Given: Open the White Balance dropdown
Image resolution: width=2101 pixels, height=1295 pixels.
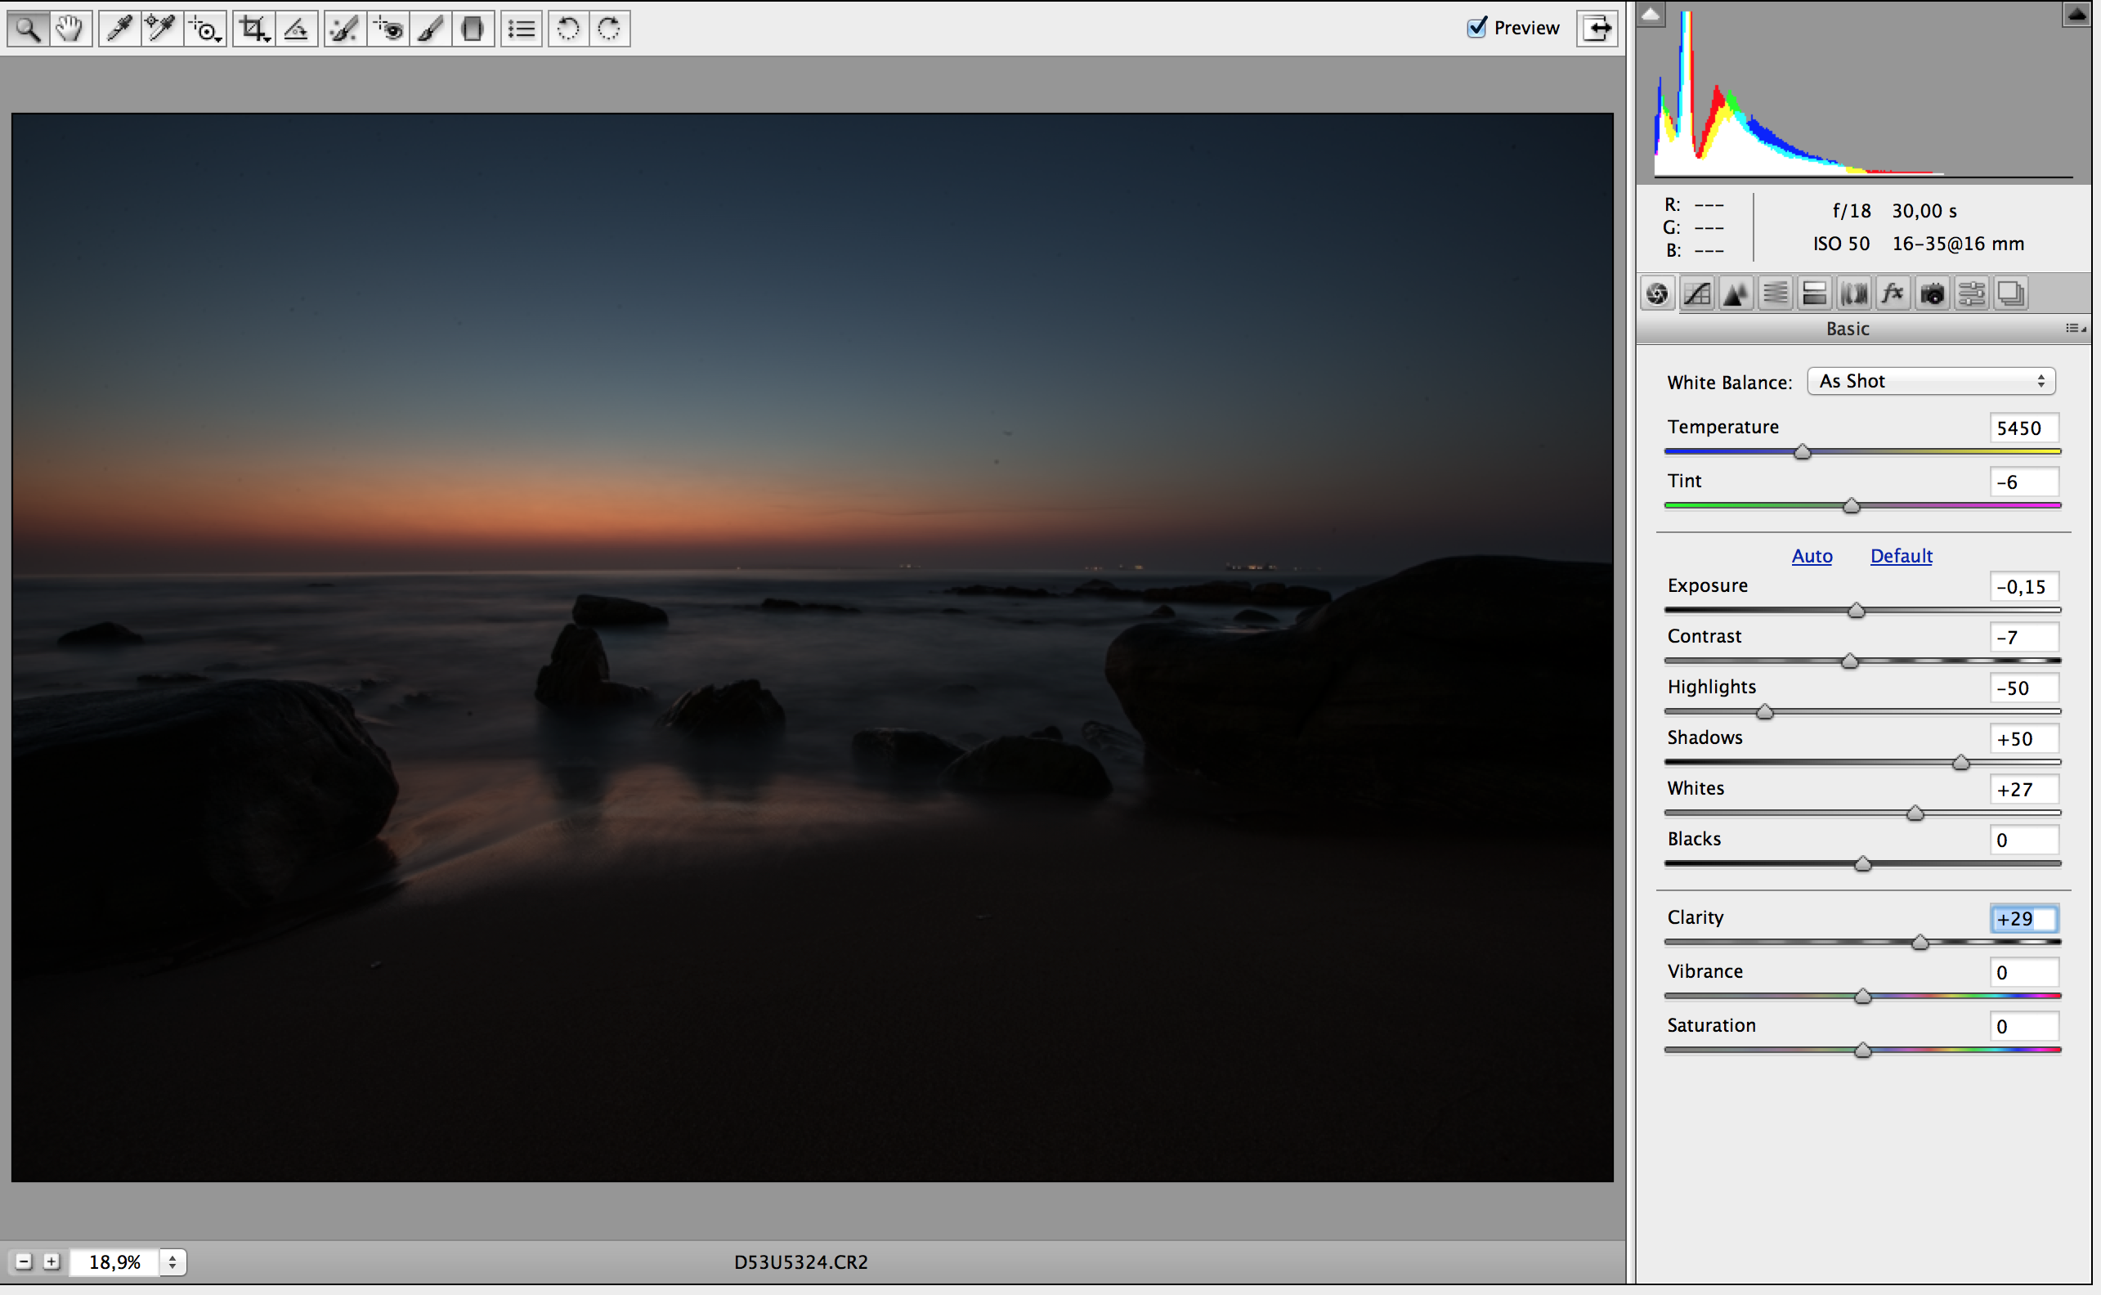Looking at the screenshot, I should tap(1931, 381).
